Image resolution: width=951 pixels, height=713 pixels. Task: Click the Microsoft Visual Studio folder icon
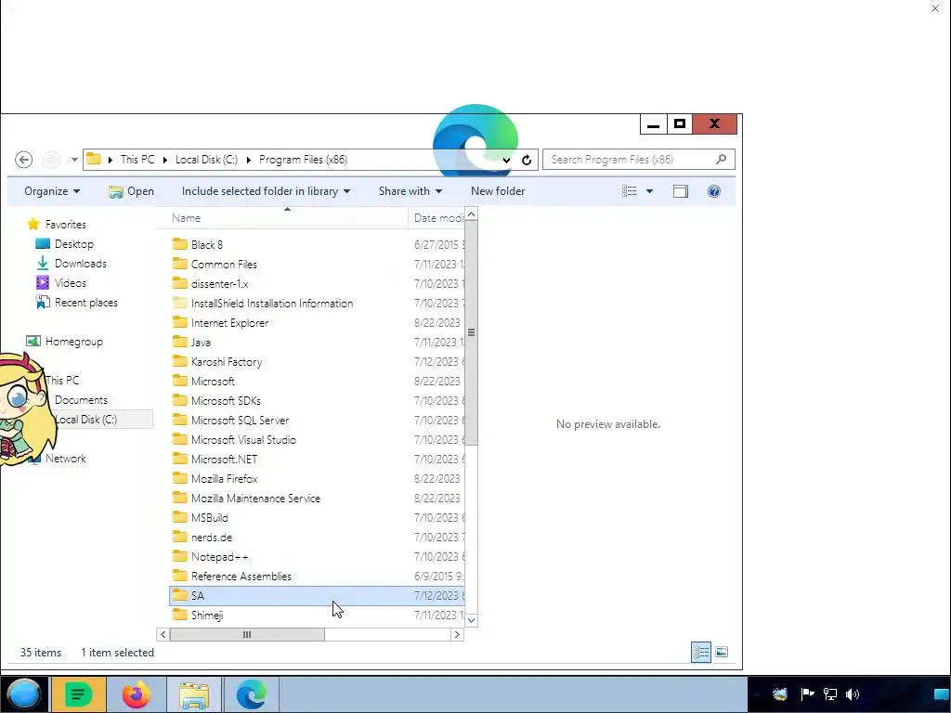point(179,439)
